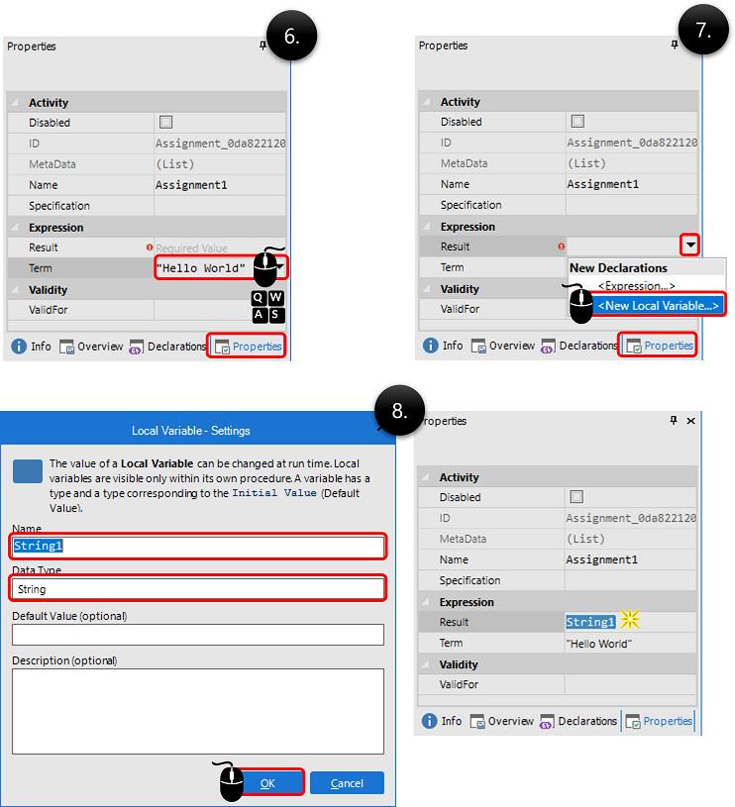
Task: Select the Properties tab in step 6 panel
Action: click(248, 347)
